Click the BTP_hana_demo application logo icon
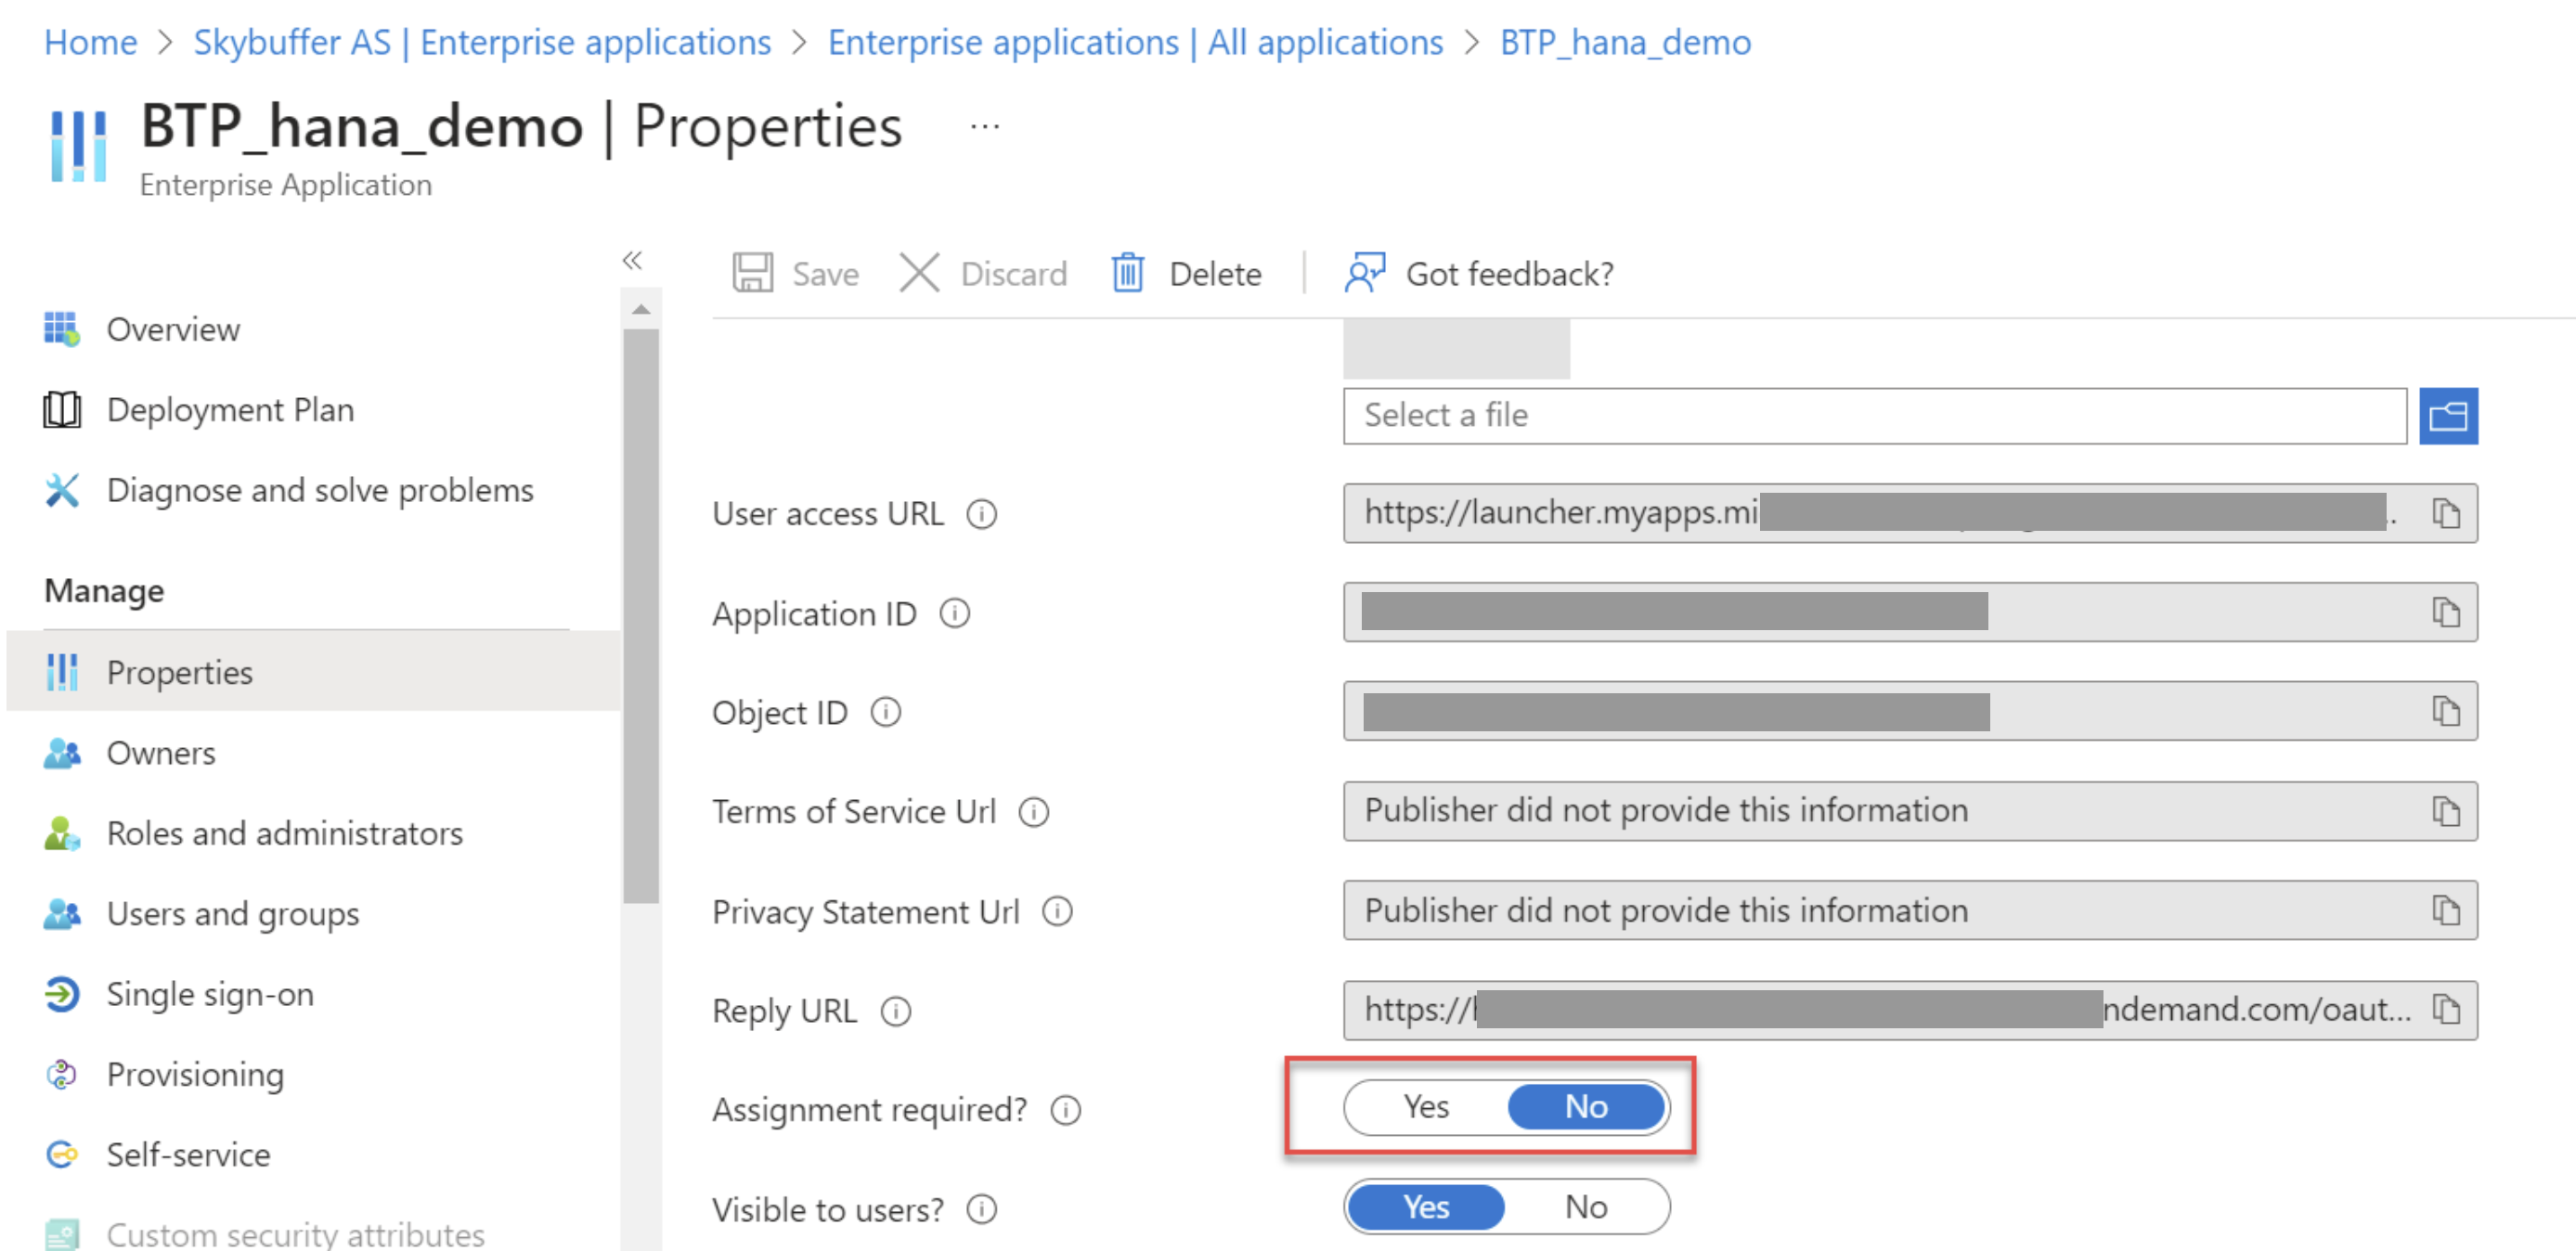This screenshot has height=1251, width=2576. tap(78, 146)
